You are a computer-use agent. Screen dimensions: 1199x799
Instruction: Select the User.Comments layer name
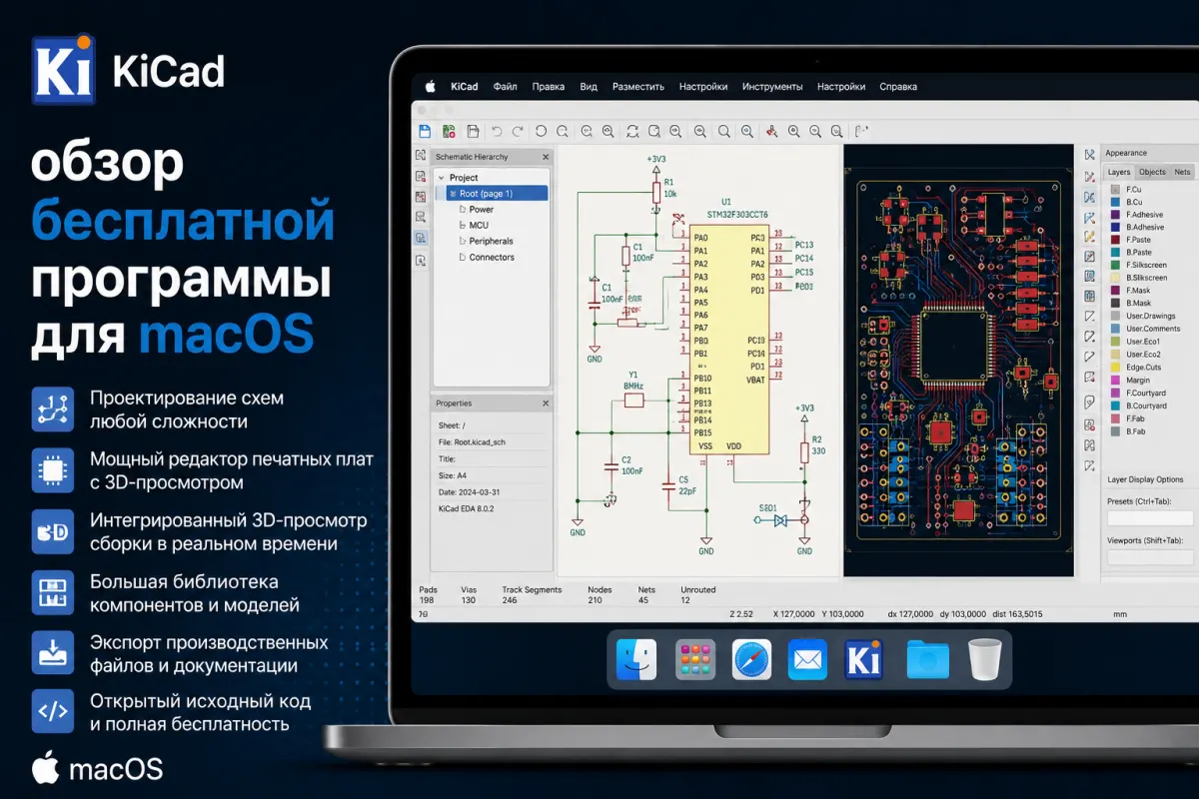point(1153,329)
